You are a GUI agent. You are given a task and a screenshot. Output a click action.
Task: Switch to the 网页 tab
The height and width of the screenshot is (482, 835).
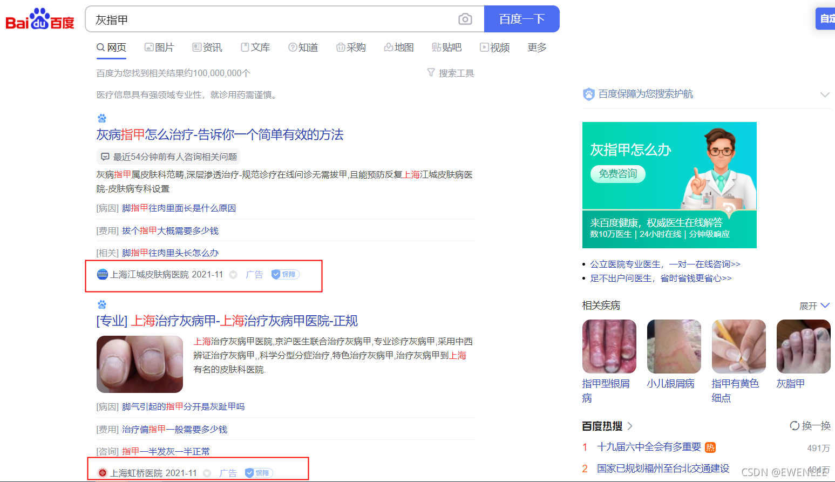(x=111, y=47)
